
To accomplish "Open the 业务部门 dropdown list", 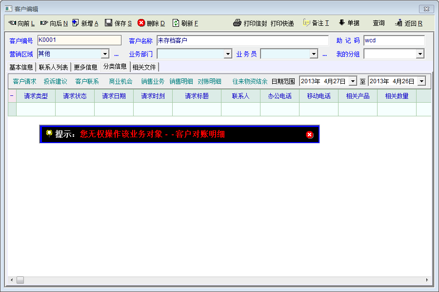I will 228,54.
